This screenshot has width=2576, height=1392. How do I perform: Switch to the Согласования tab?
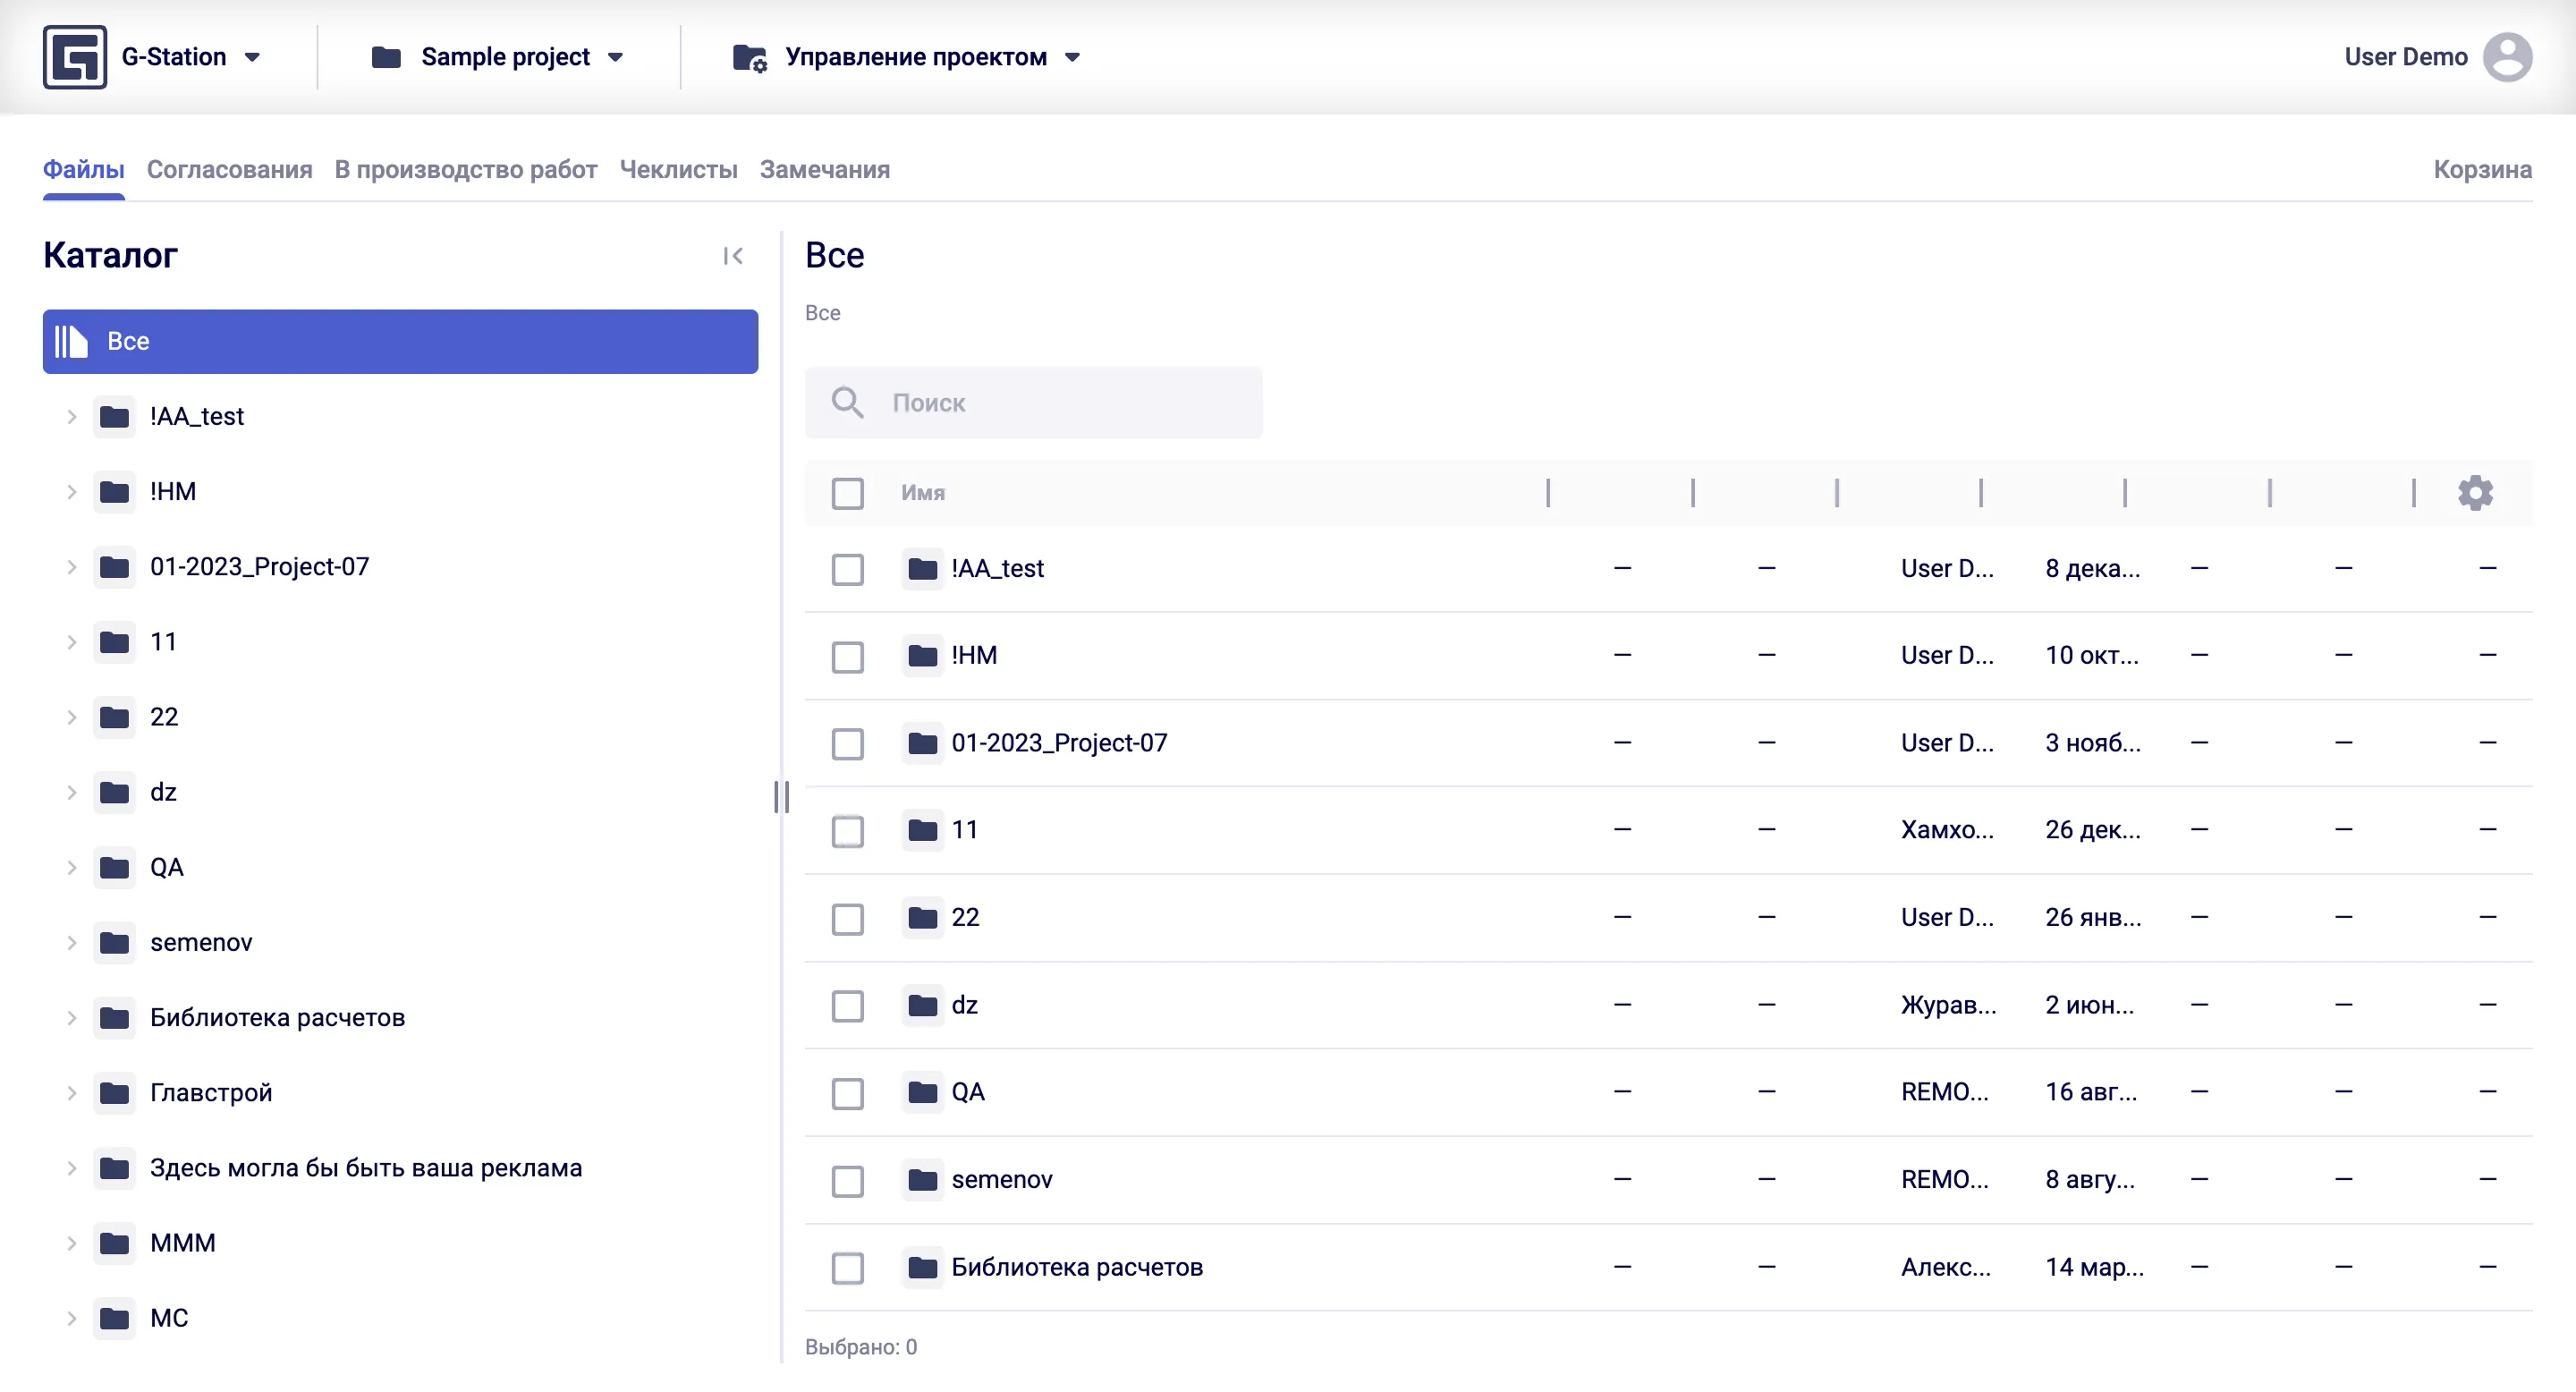[x=229, y=169]
